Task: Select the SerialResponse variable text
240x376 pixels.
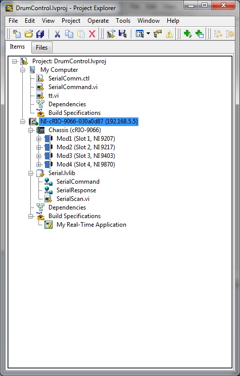Action: tap(76, 190)
